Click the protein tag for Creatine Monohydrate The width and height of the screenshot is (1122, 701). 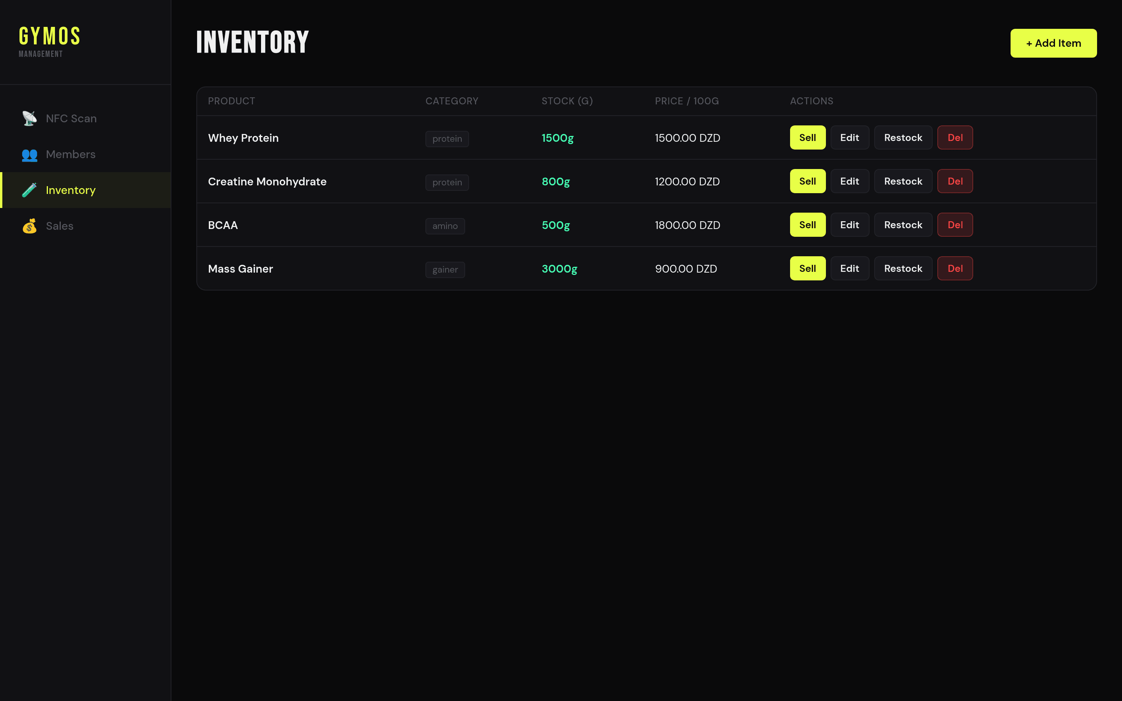click(447, 182)
